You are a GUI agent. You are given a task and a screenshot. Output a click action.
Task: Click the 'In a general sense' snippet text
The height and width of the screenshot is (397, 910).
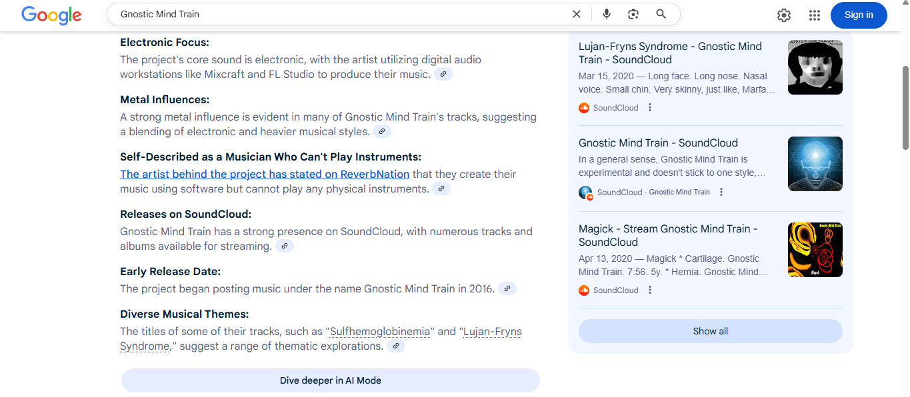coord(672,166)
